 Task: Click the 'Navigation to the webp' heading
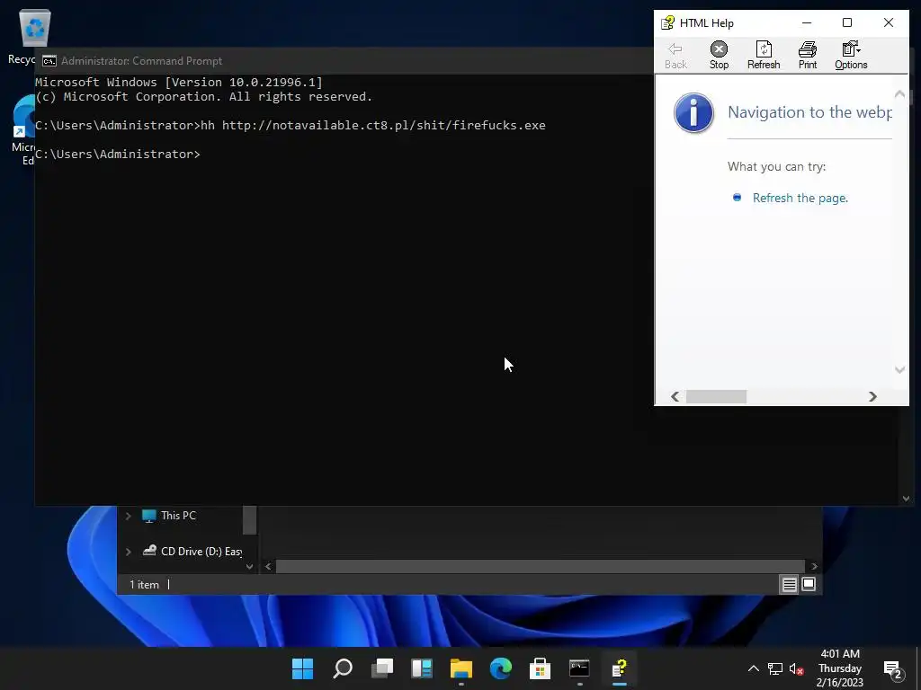[x=809, y=112]
